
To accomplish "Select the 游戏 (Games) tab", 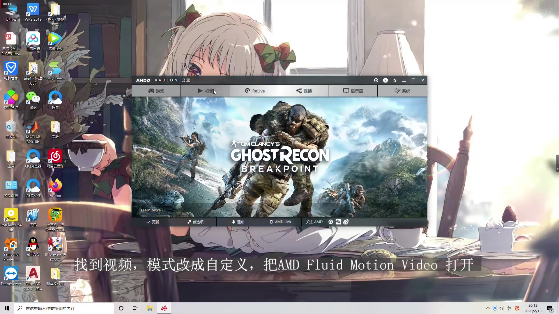I will (x=156, y=91).
